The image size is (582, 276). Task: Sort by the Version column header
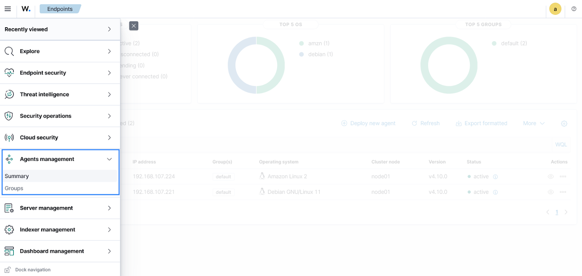pos(437,162)
